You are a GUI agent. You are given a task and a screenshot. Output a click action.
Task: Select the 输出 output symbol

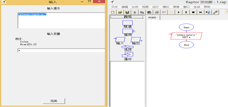pyautogui.click(x=136, y=39)
